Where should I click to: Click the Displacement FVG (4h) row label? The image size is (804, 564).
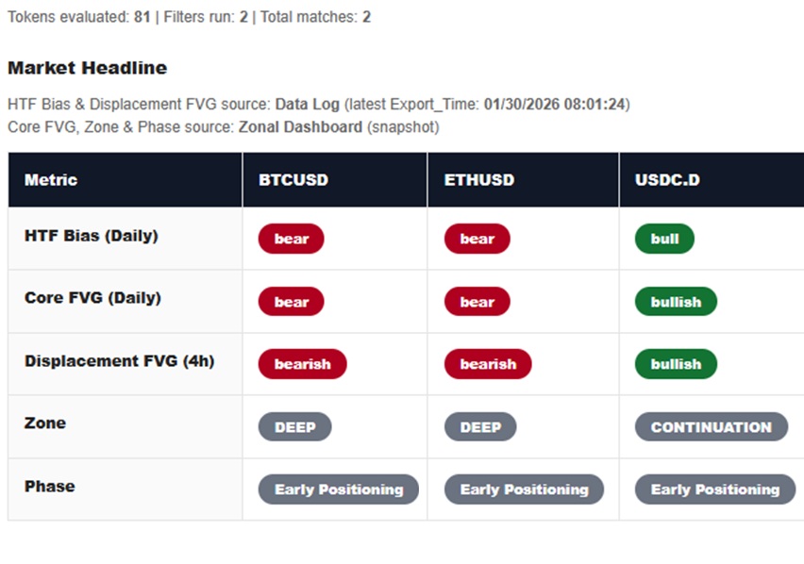click(119, 360)
